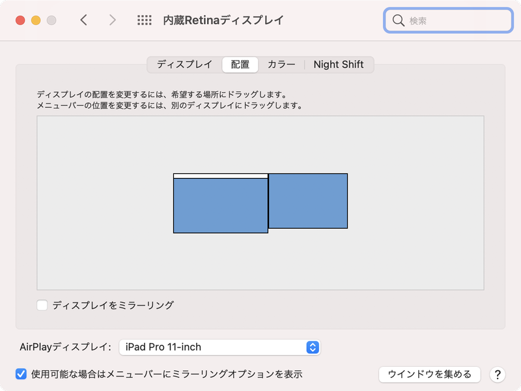Open the カラー tab
The height and width of the screenshot is (391, 521).
282,65
